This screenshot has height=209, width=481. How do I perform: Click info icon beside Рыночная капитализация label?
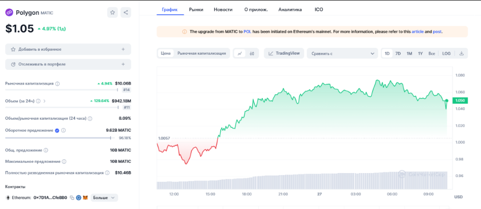(57, 83)
